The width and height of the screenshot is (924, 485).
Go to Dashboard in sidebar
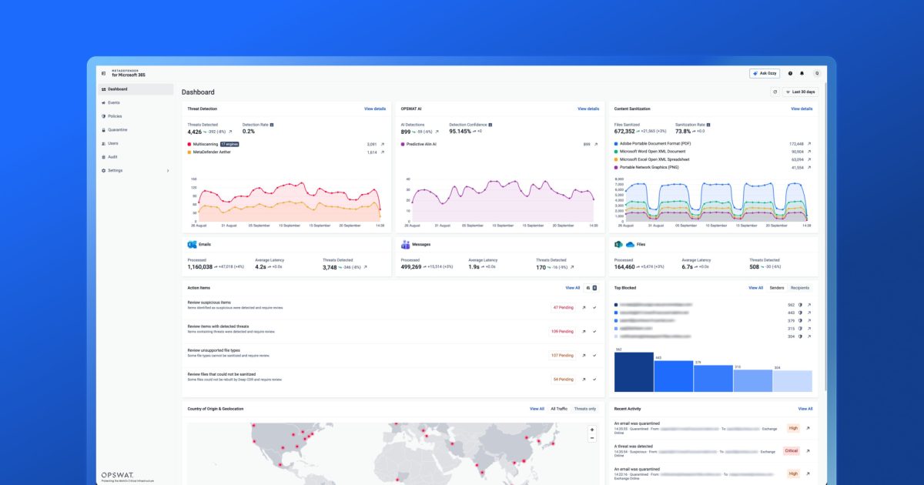coord(136,89)
